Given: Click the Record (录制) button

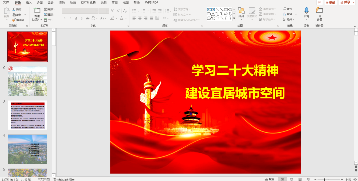Looking at the screenshot, I should click(x=330, y=2).
